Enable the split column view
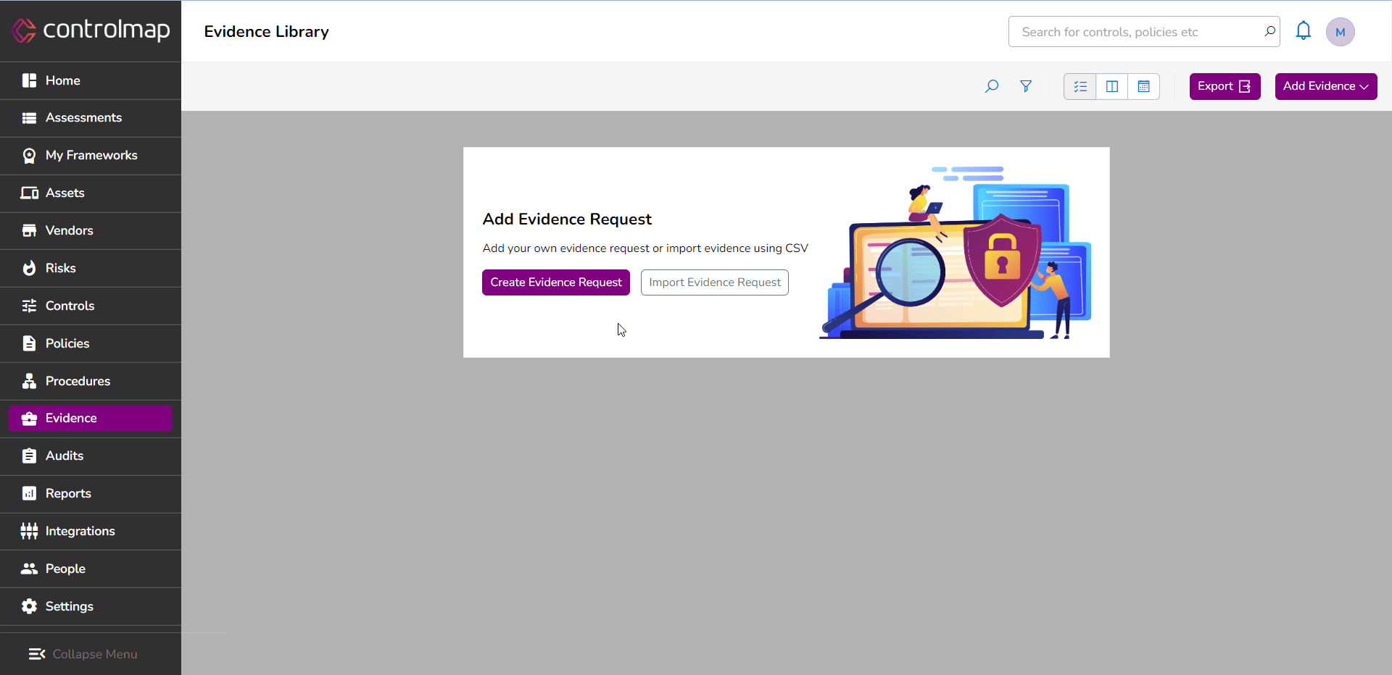This screenshot has width=1392, height=675. tap(1111, 86)
